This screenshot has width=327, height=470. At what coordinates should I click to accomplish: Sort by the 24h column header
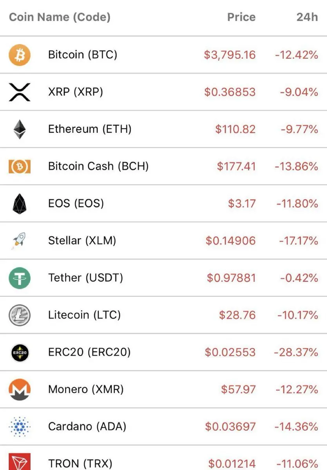(x=307, y=17)
